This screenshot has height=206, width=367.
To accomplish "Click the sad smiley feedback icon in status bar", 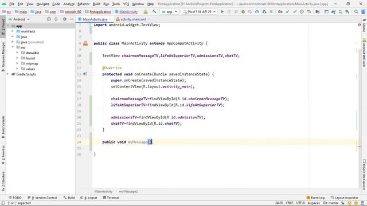I will click(356, 203).
